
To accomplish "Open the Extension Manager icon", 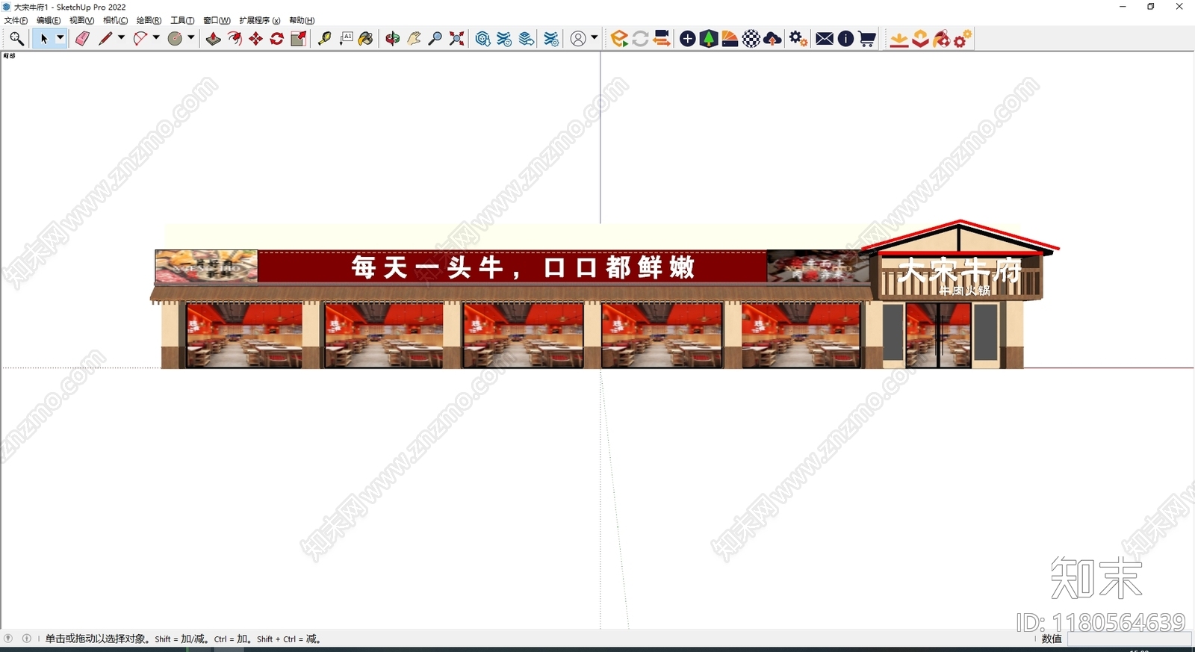I will [x=551, y=39].
